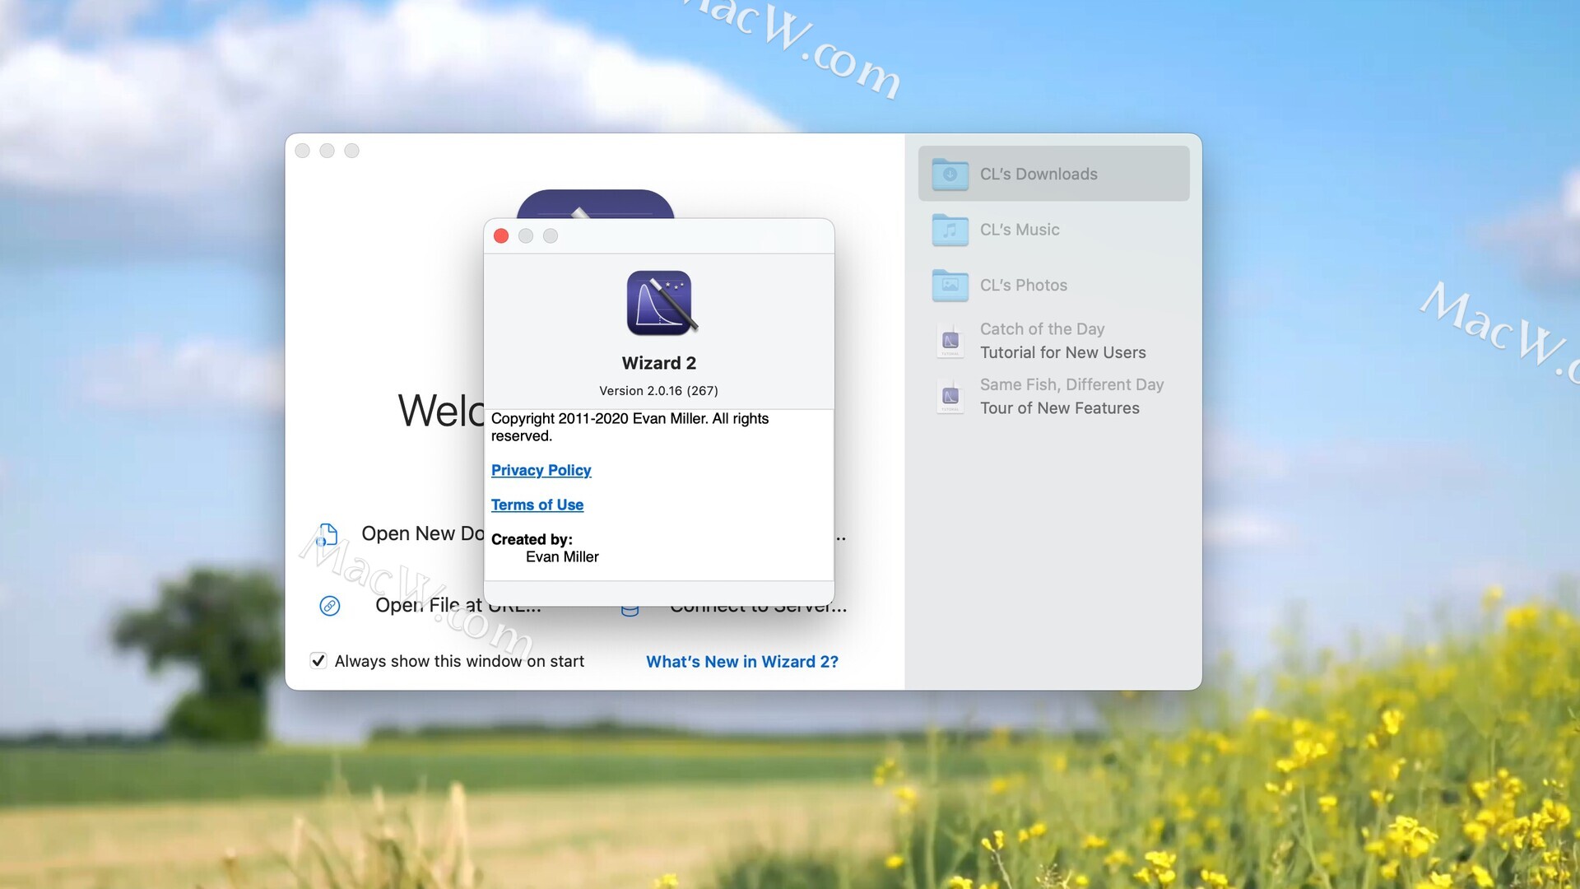Open Same Fish, Different Day document icon
This screenshot has width=1580, height=889.
950,396
